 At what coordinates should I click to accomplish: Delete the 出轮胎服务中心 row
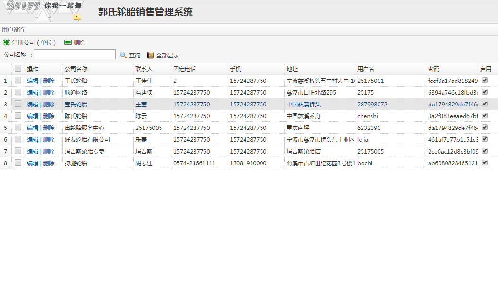pyautogui.click(x=49, y=128)
